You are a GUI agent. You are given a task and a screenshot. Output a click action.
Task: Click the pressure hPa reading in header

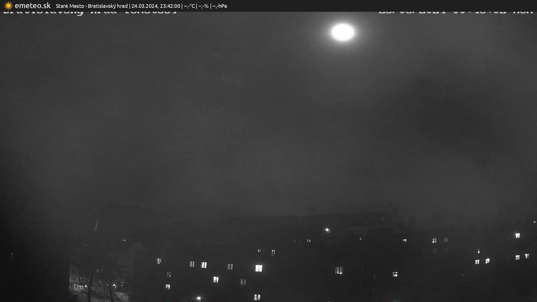pos(220,6)
